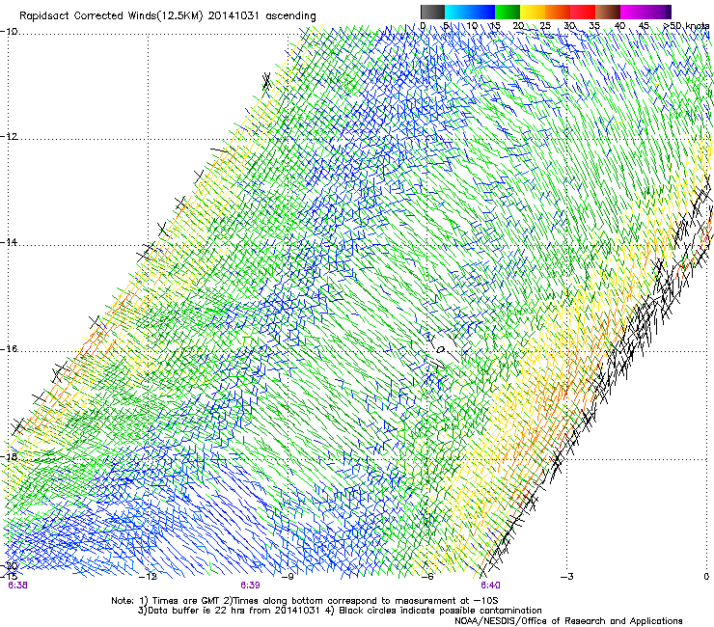
Task: Click the -10 latitude axis label
Action: pos(9,32)
